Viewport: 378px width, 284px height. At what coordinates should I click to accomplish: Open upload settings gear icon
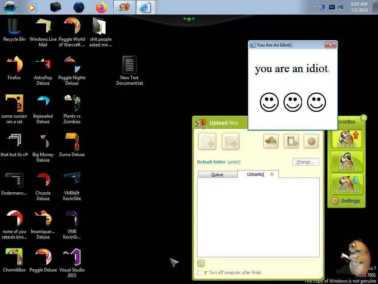tap(312, 141)
